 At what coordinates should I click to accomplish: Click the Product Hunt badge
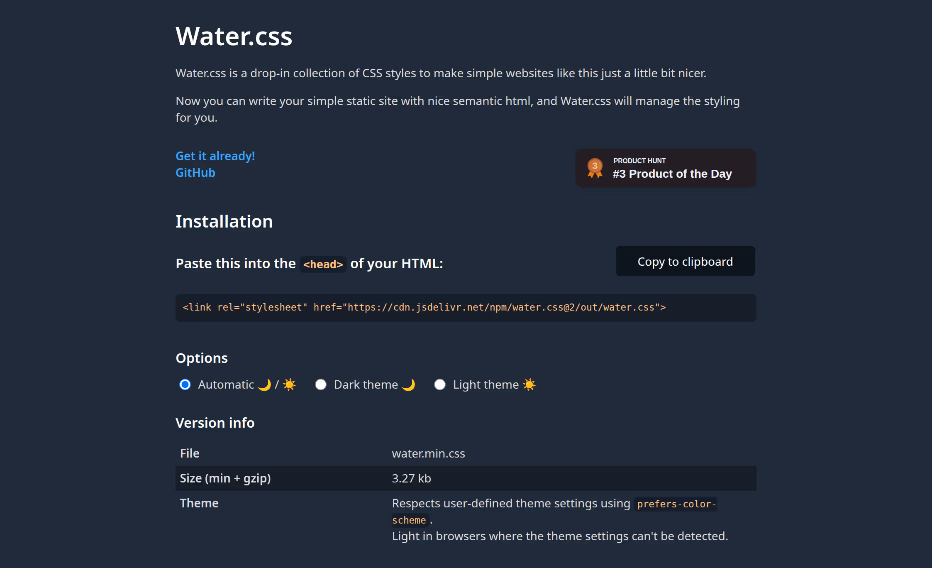coord(665,168)
